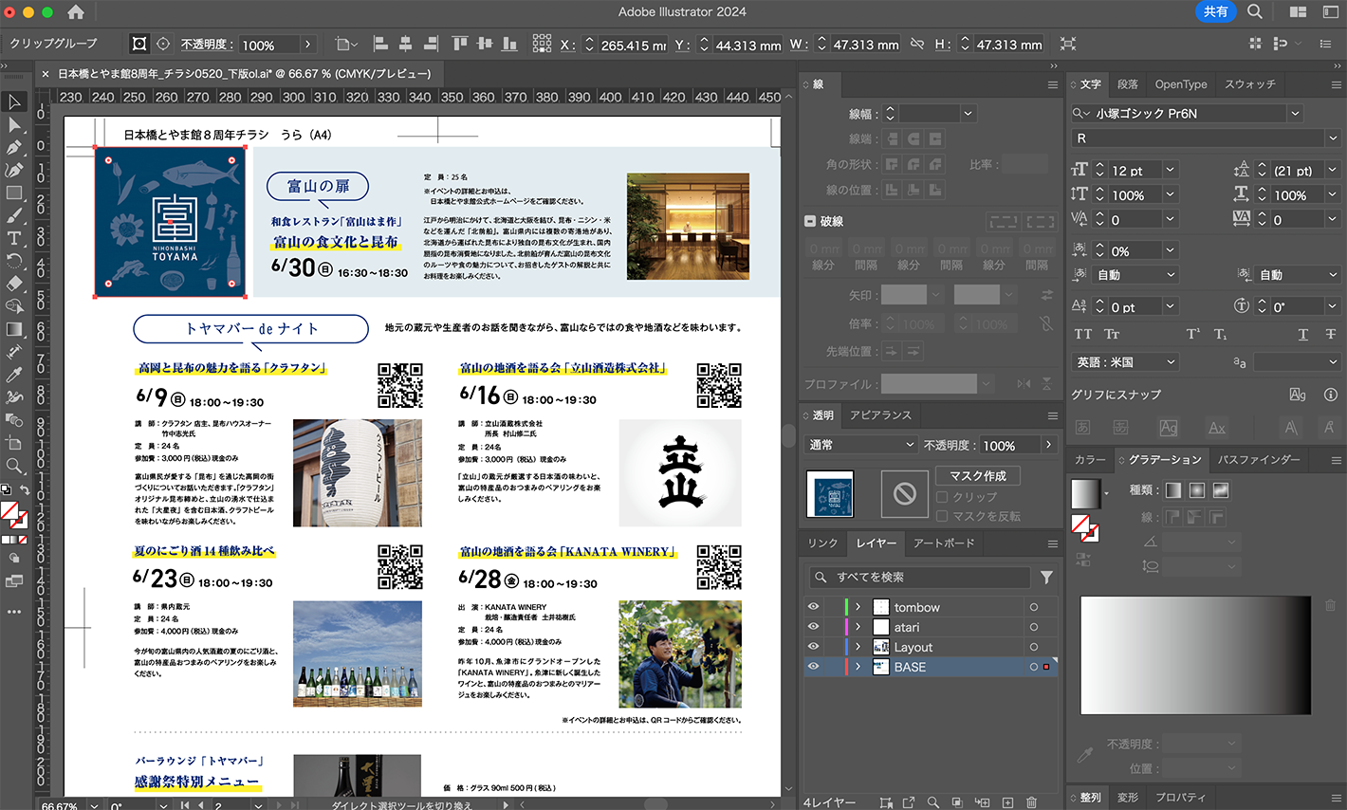Select the Rotate tool
Screen dimensions: 1347x810
click(14, 261)
